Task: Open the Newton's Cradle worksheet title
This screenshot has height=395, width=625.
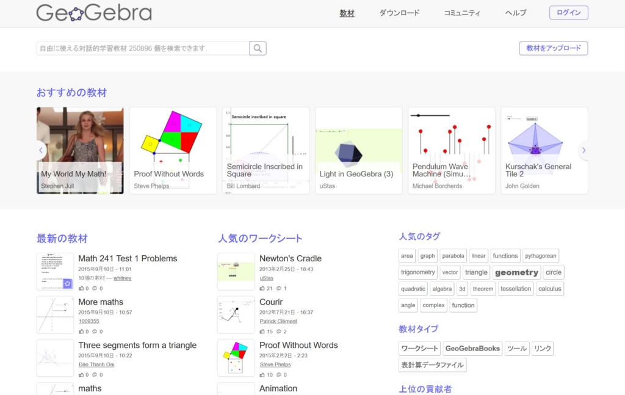Action: pyautogui.click(x=290, y=258)
